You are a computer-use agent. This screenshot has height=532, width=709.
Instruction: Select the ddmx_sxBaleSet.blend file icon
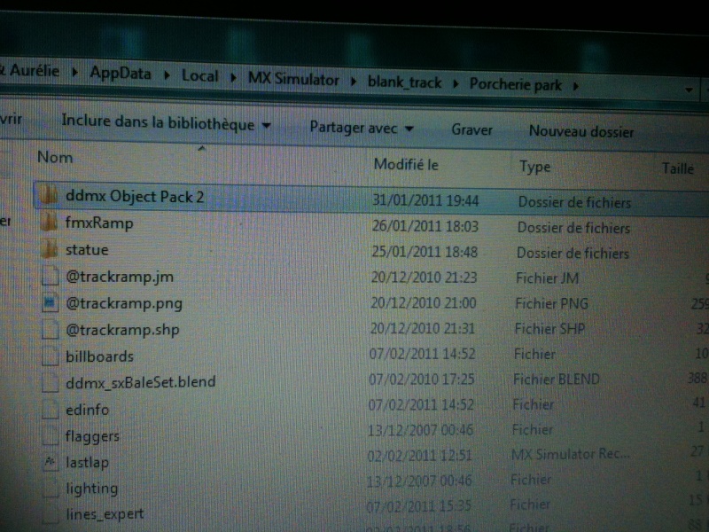point(51,383)
